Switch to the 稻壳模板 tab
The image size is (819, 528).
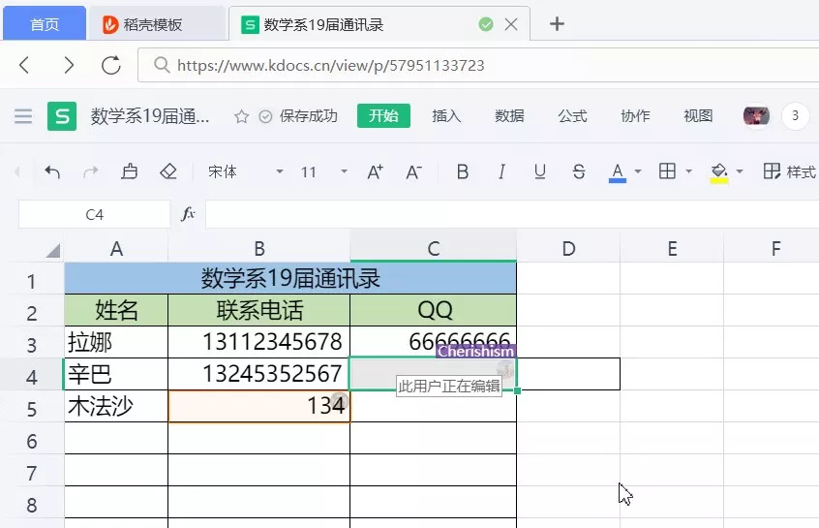coord(157,24)
